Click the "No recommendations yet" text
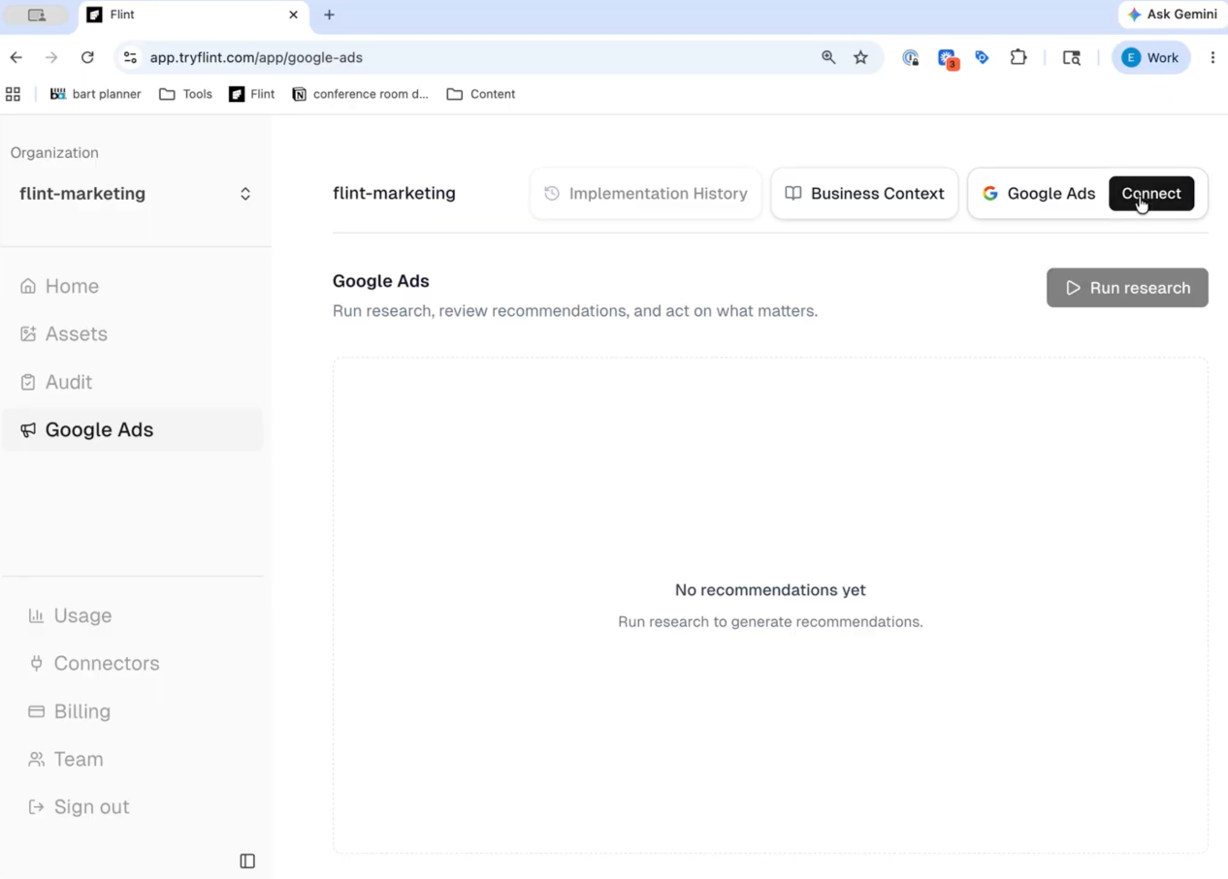1228x879 pixels. [770, 590]
